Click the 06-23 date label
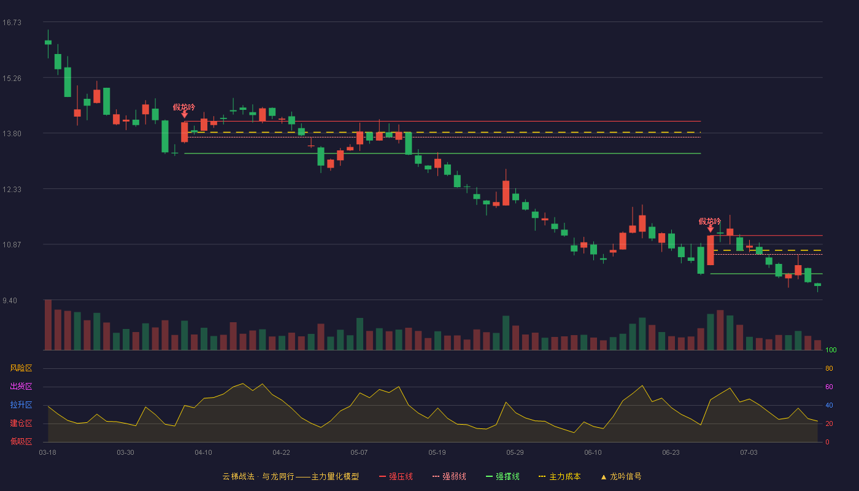 (671, 452)
